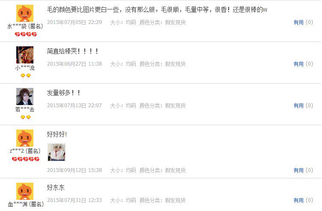
Task: Click 若***去's cosplay avatar photo
Action: click(25, 96)
